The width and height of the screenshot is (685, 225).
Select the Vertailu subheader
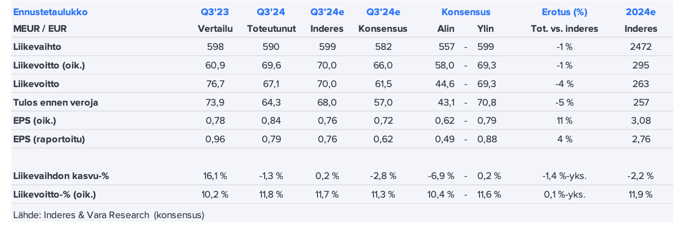(215, 28)
